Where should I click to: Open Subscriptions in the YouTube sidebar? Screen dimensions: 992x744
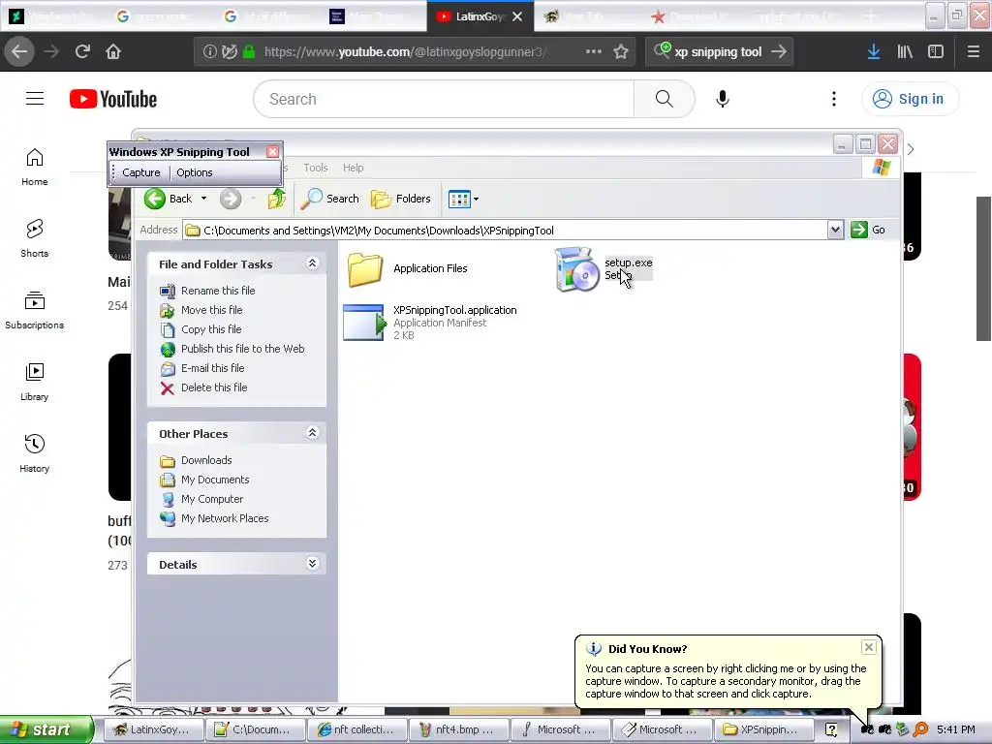point(34,311)
